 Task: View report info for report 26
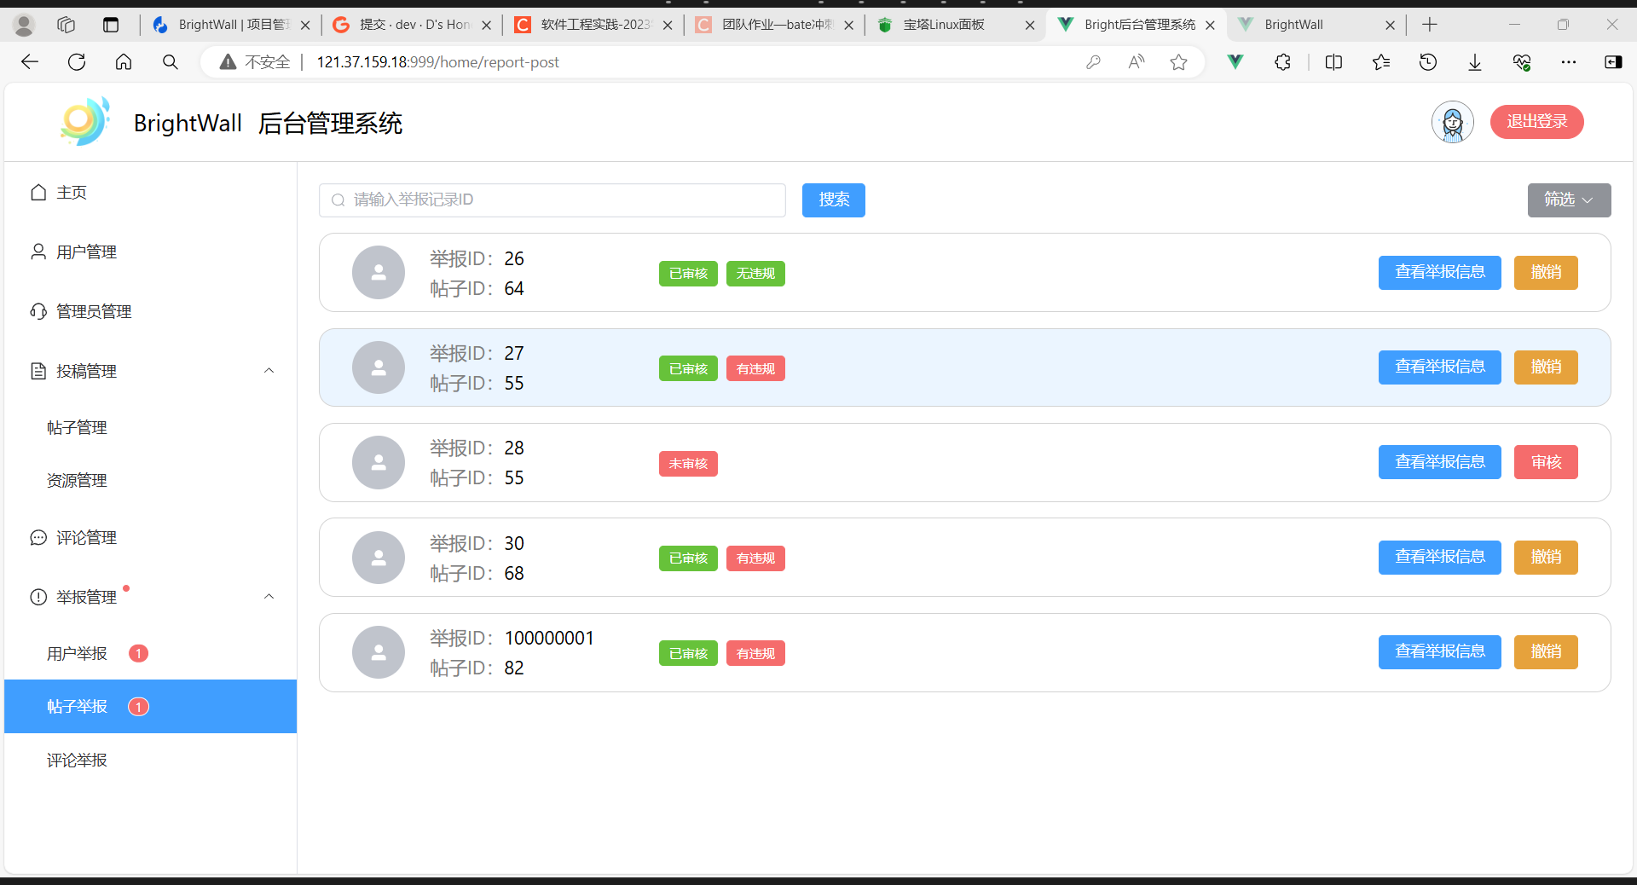(1440, 273)
